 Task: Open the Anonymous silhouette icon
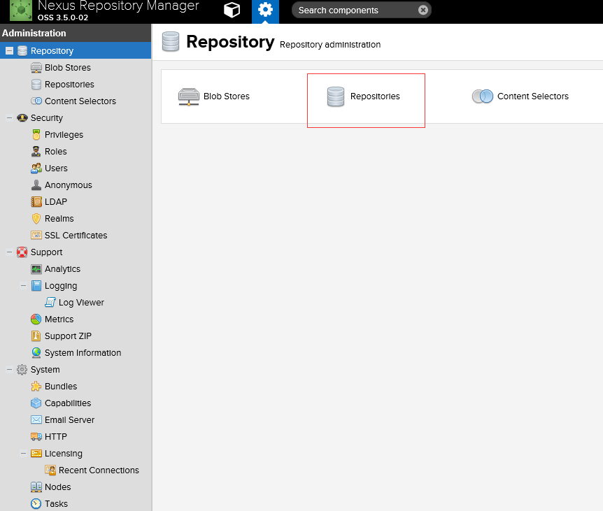click(x=36, y=185)
